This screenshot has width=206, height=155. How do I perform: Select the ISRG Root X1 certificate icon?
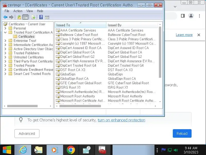pos(58,87)
